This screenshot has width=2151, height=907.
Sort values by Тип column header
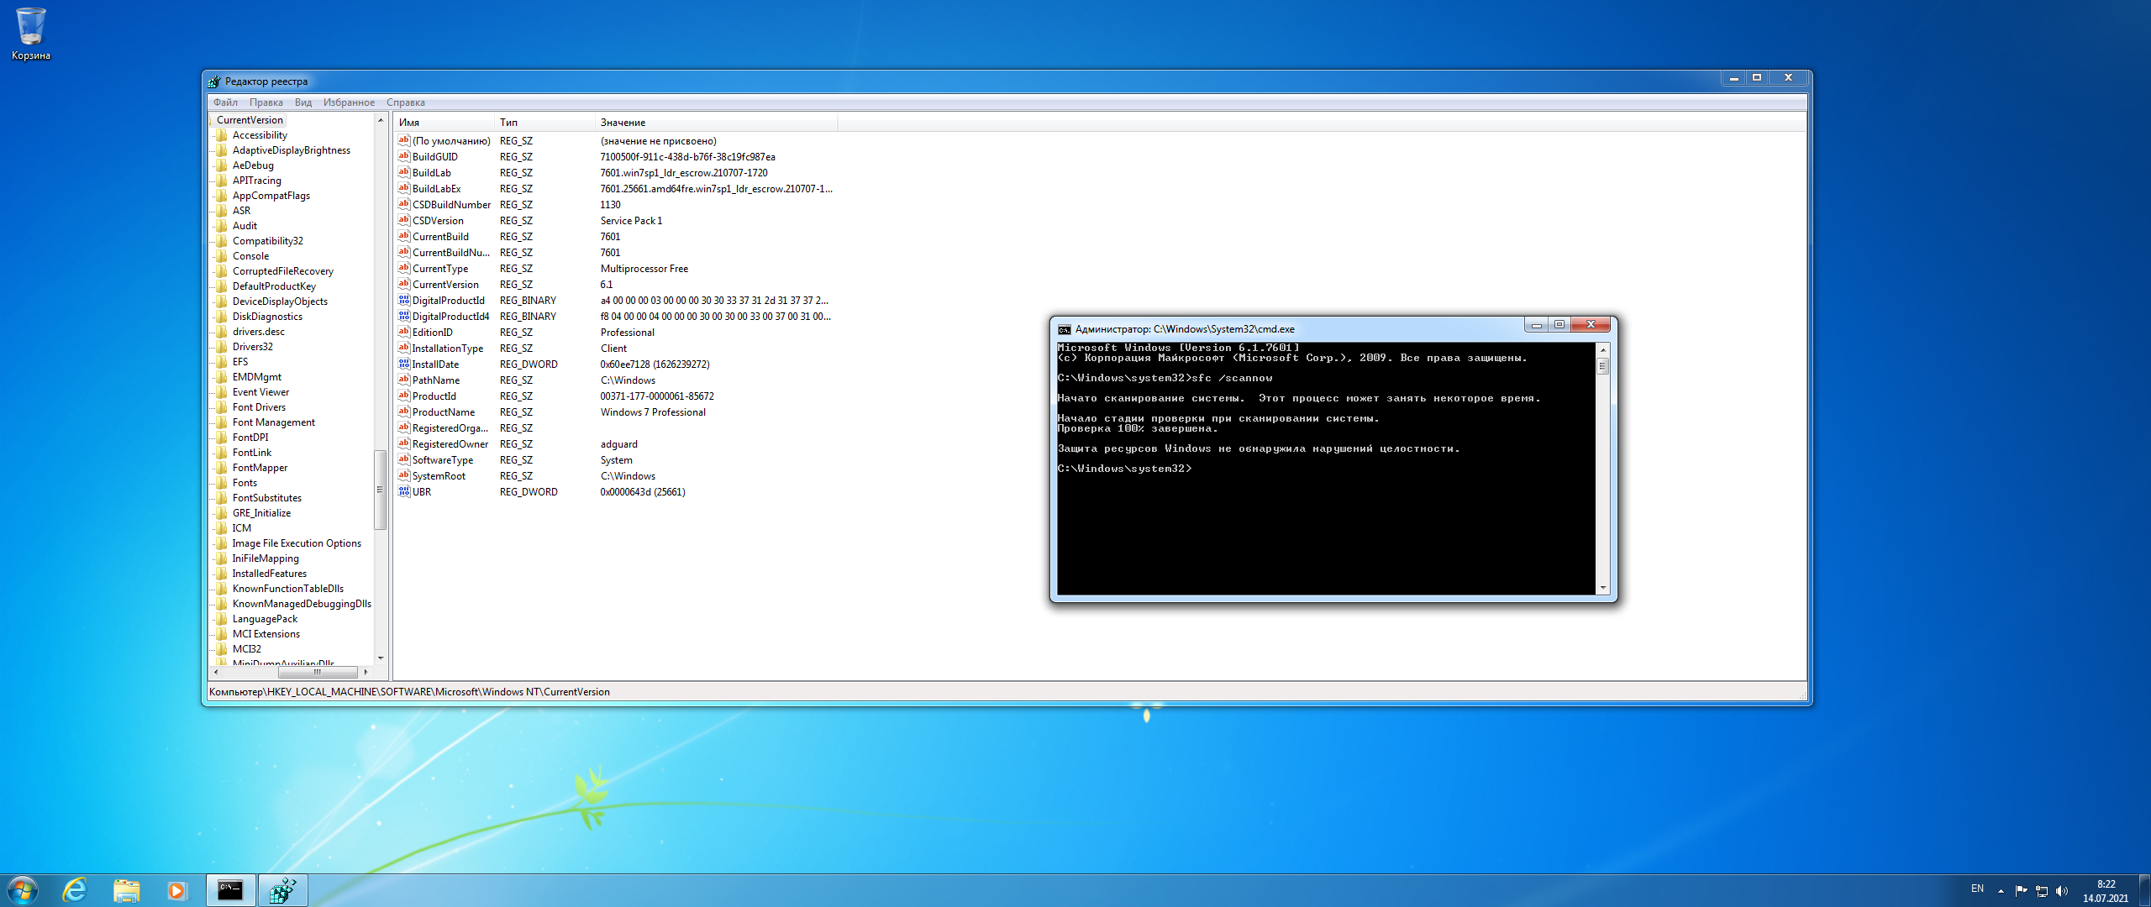point(544,123)
